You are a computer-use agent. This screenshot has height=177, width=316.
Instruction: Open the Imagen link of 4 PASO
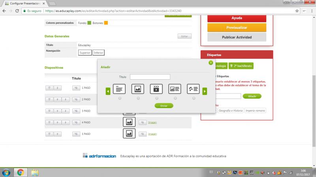(x=152, y=122)
